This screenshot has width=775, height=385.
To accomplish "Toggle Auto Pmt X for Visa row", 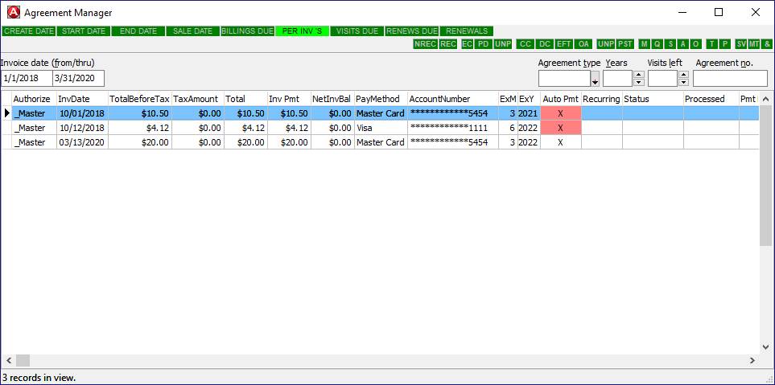I will (560, 128).
